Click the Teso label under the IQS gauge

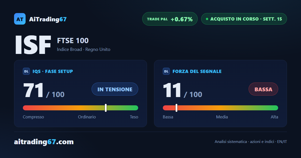[x=134, y=117]
